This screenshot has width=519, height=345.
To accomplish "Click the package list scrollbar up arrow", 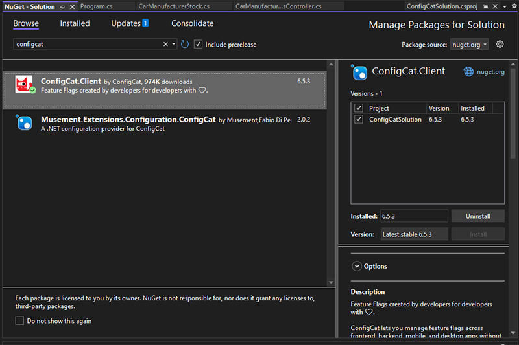I will coord(331,64).
